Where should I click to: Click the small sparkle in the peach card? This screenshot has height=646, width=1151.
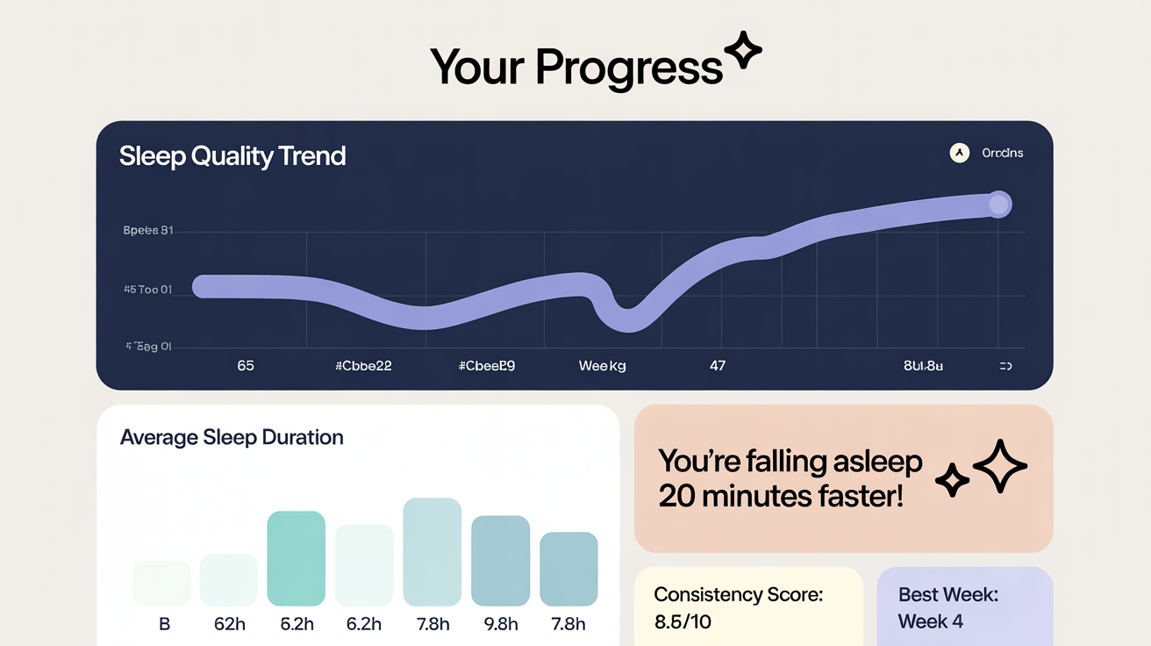pos(952,480)
